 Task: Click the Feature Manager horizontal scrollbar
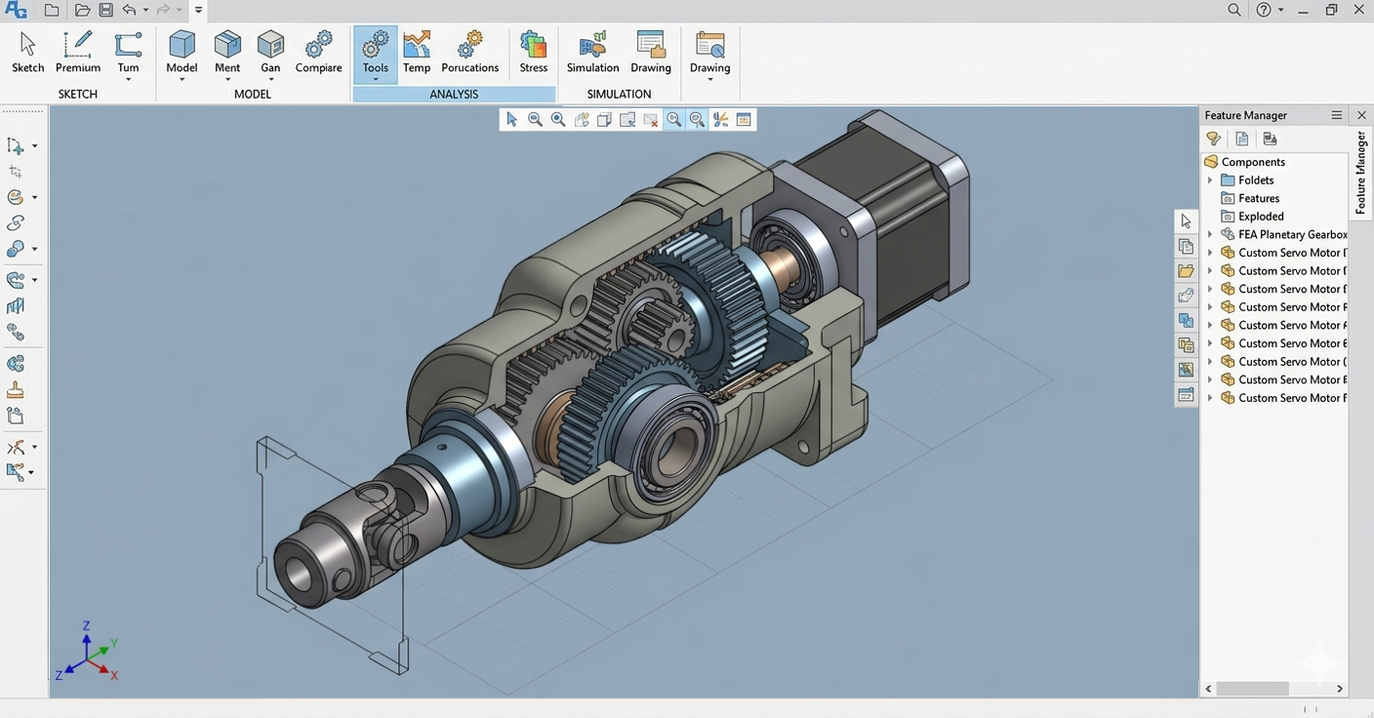click(x=1253, y=689)
